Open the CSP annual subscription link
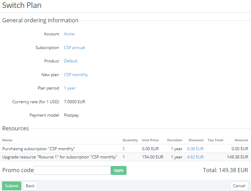 tap(74, 48)
